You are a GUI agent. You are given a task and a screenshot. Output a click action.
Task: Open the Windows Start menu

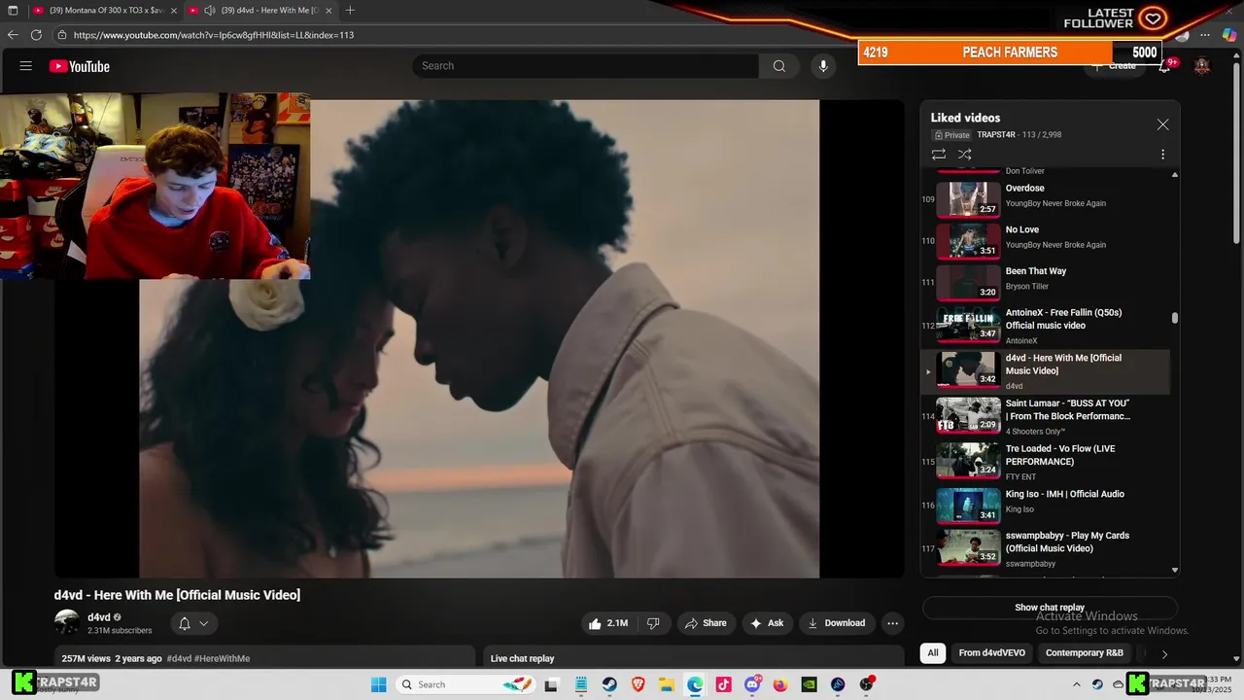point(378,684)
